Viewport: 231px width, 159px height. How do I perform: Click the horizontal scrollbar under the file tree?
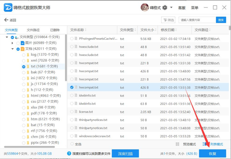(29, 147)
